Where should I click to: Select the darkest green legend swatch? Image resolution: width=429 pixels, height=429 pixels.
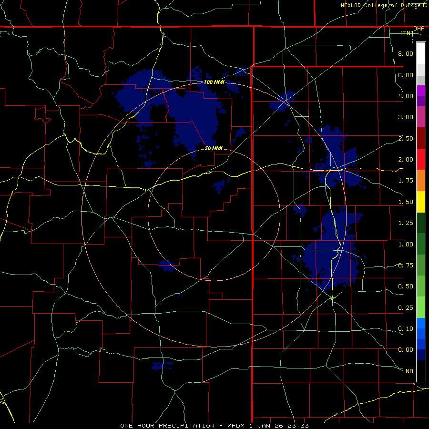click(x=421, y=223)
